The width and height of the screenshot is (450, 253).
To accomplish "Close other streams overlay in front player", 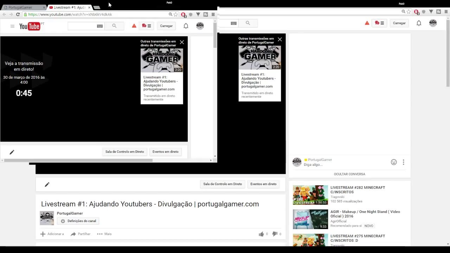I will coord(182,42).
